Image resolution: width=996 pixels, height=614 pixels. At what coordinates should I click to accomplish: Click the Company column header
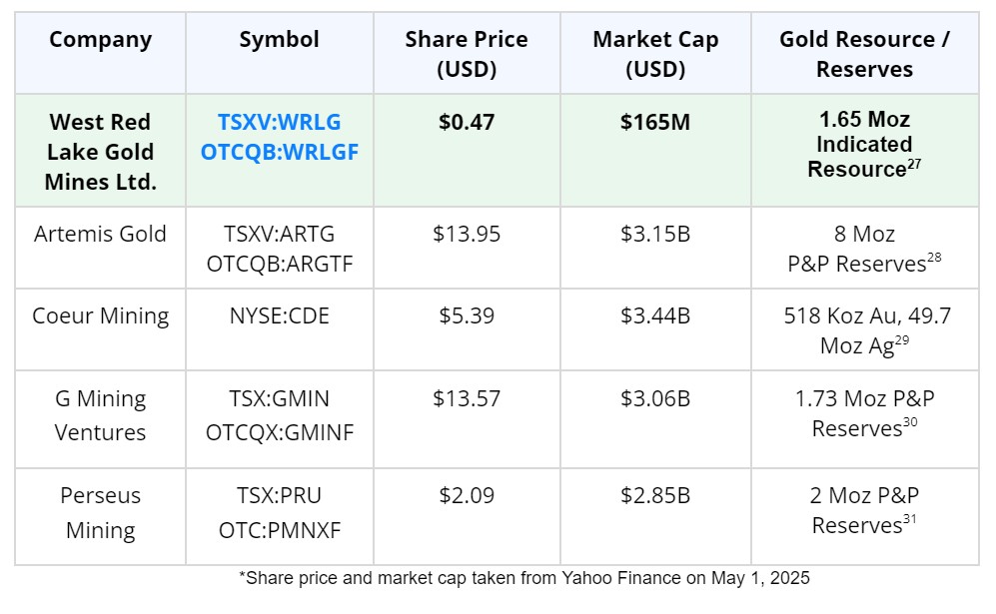[x=100, y=40]
